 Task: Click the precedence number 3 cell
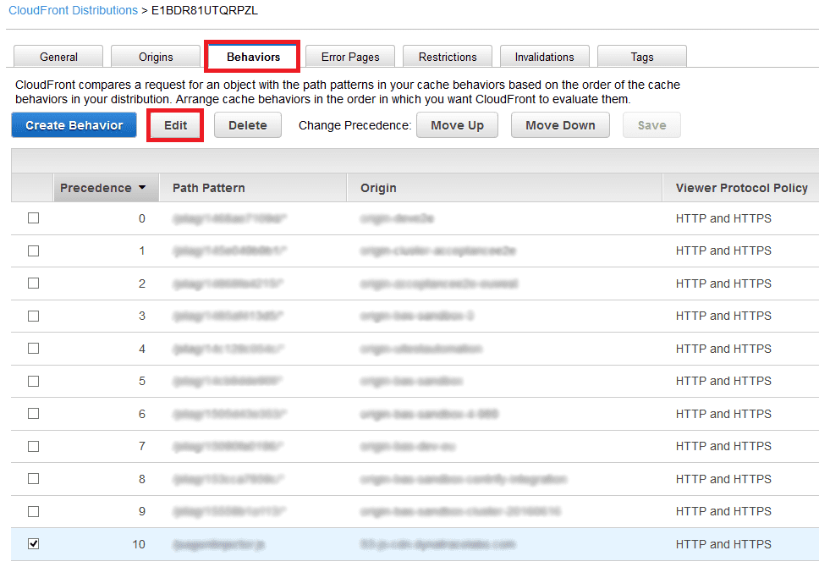pyautogui.click(x=141, y=317)
